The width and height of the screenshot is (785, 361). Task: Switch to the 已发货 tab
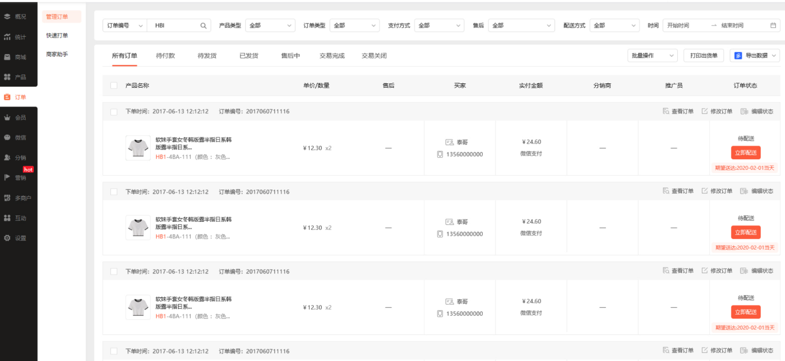tap(249, 56)
